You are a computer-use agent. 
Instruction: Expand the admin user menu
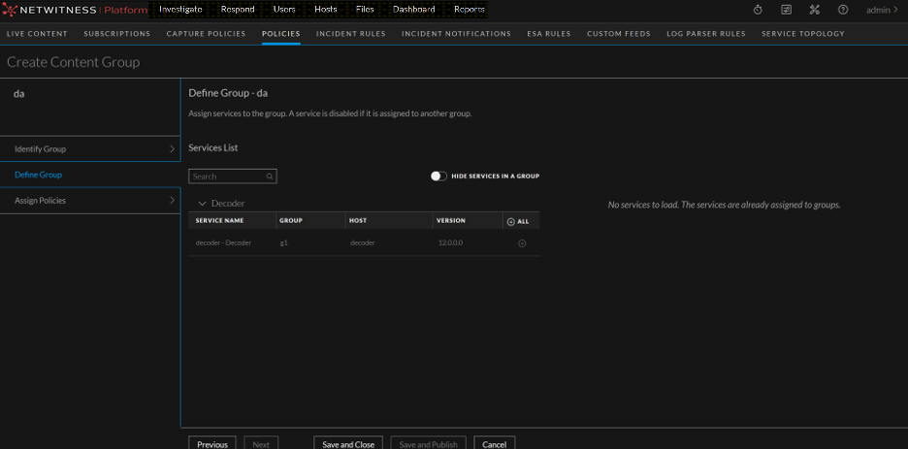(882, 10)
